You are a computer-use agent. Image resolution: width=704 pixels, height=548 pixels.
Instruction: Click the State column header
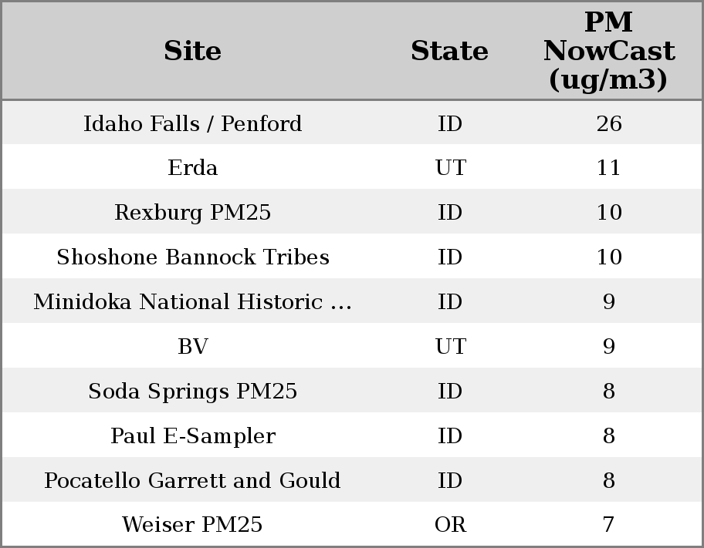click(449, 51)
